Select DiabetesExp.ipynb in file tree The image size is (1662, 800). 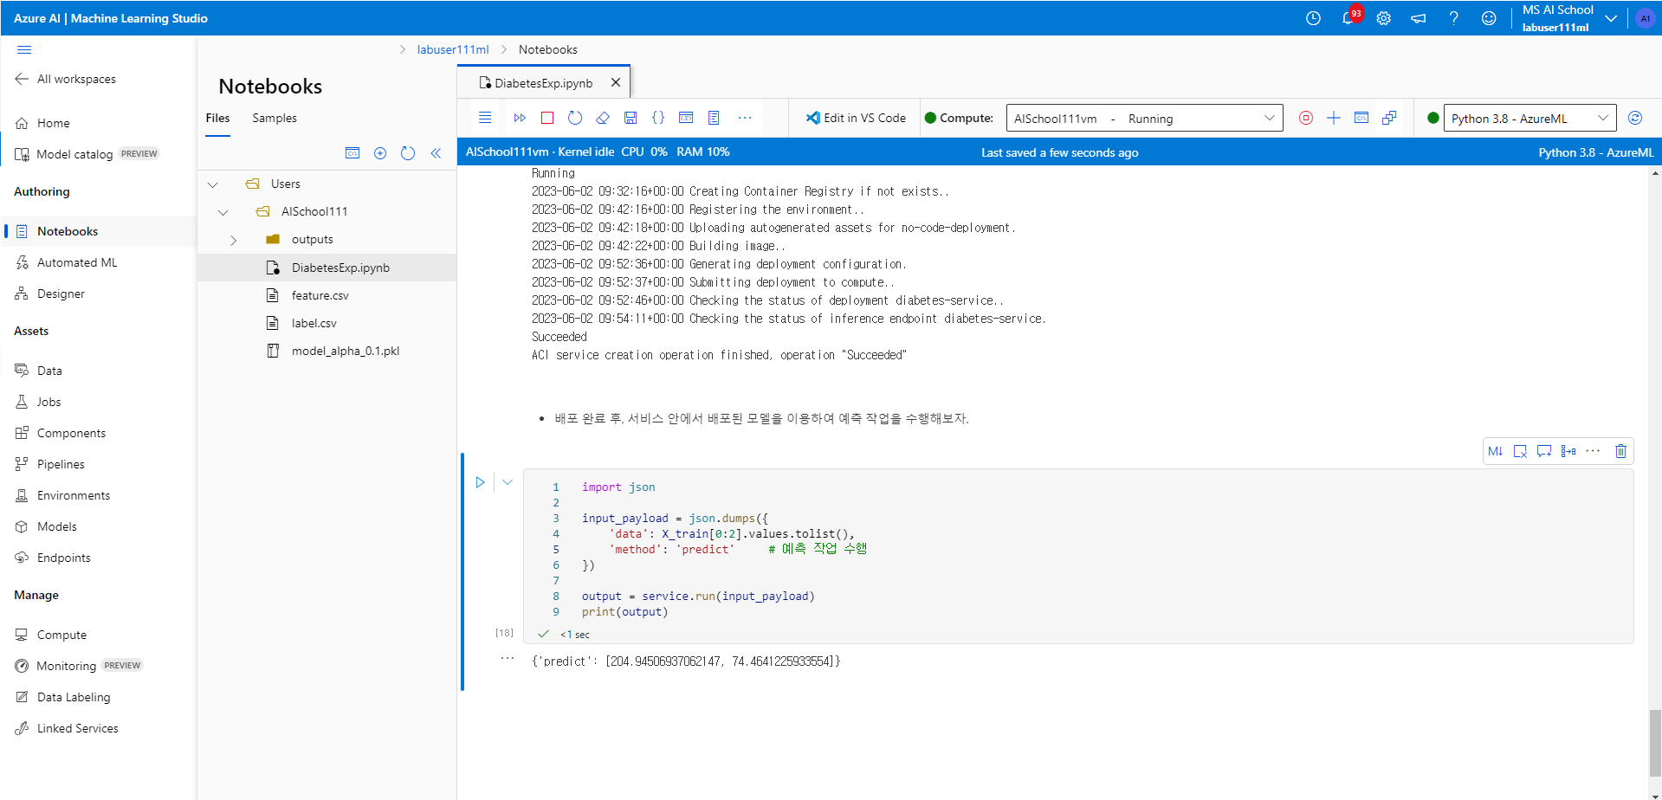point(340,268)
